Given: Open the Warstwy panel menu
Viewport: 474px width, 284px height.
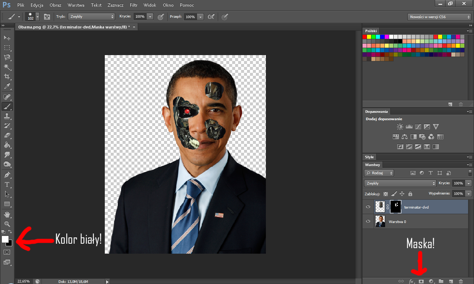Looking at the screenshot, I should point(470,165).
